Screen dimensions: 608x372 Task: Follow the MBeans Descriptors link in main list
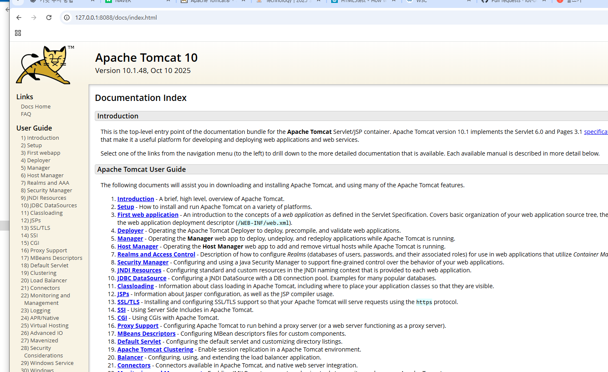[147, 334]
